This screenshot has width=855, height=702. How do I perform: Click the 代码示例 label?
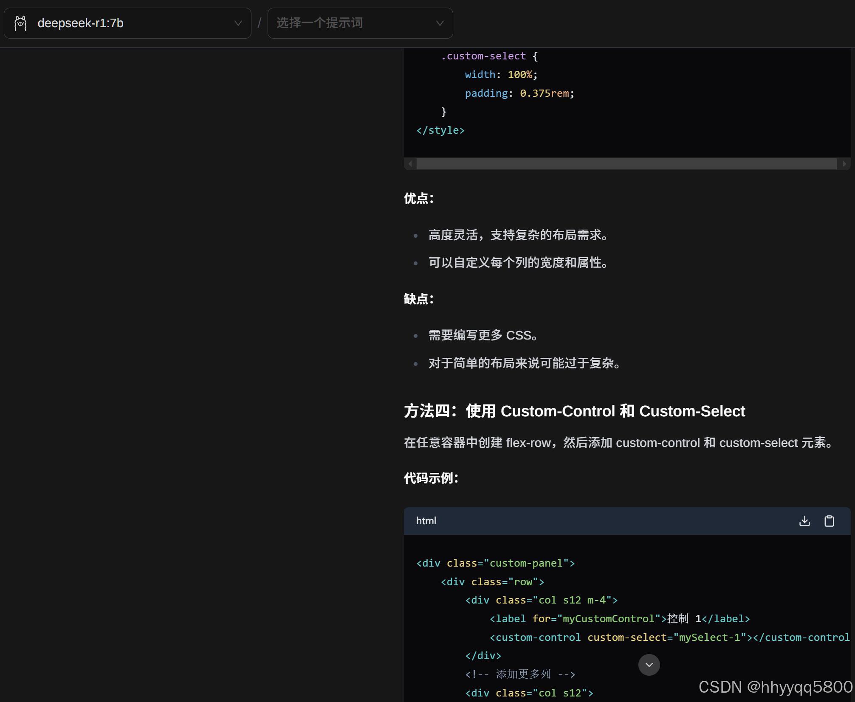click(x=431, y=478)
